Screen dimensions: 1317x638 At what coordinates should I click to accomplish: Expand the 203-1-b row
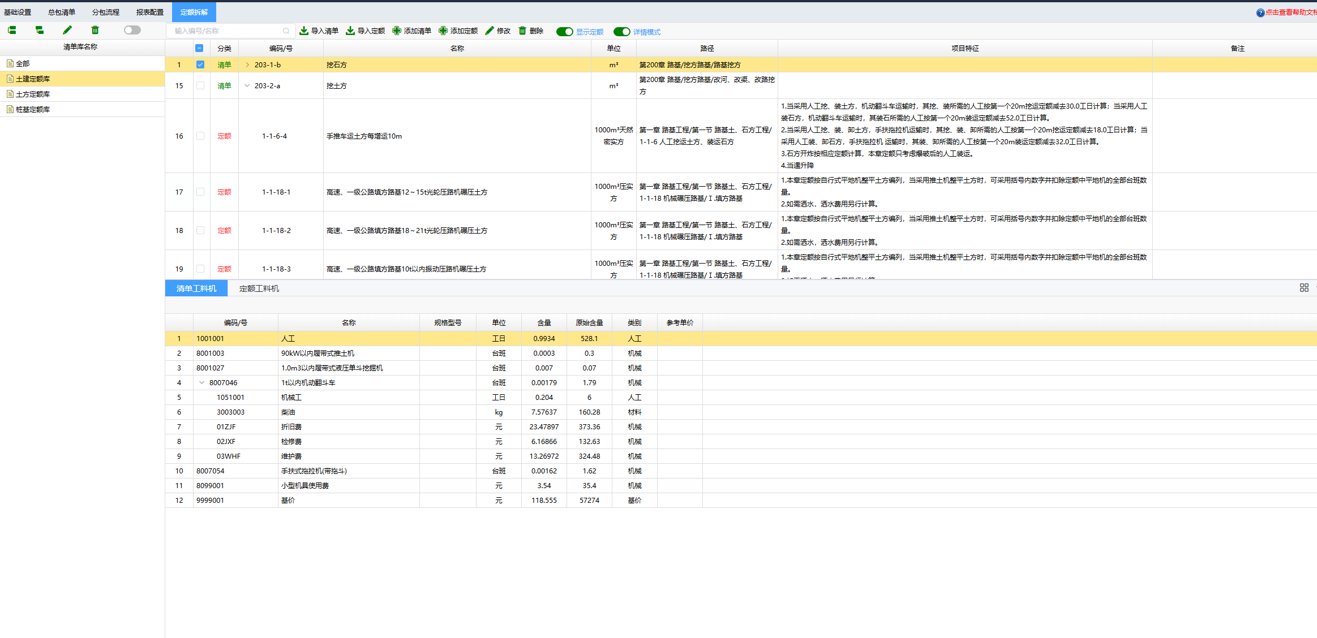coord(247,65)
